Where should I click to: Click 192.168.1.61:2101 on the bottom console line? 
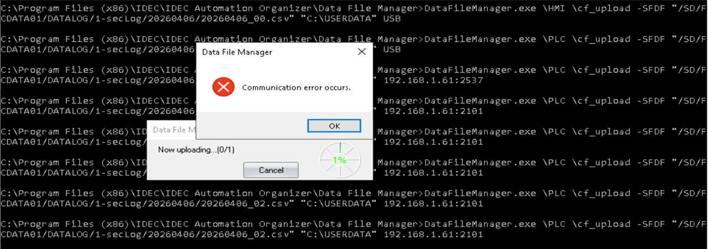pyautogui.click(x=433, y=235)
